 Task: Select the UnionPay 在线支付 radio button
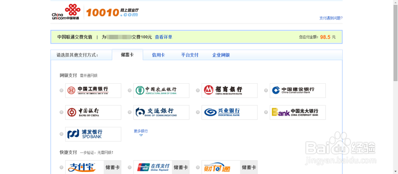(x=130, y=167)
